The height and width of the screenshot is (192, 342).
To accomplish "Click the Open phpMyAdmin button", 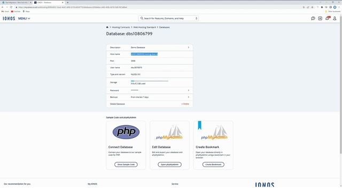I will tap(170, 165).
